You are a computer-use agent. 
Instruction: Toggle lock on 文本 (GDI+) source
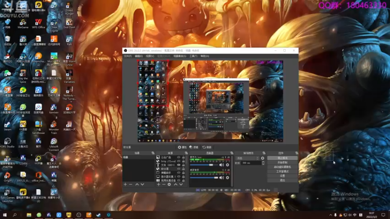(183, 165)
